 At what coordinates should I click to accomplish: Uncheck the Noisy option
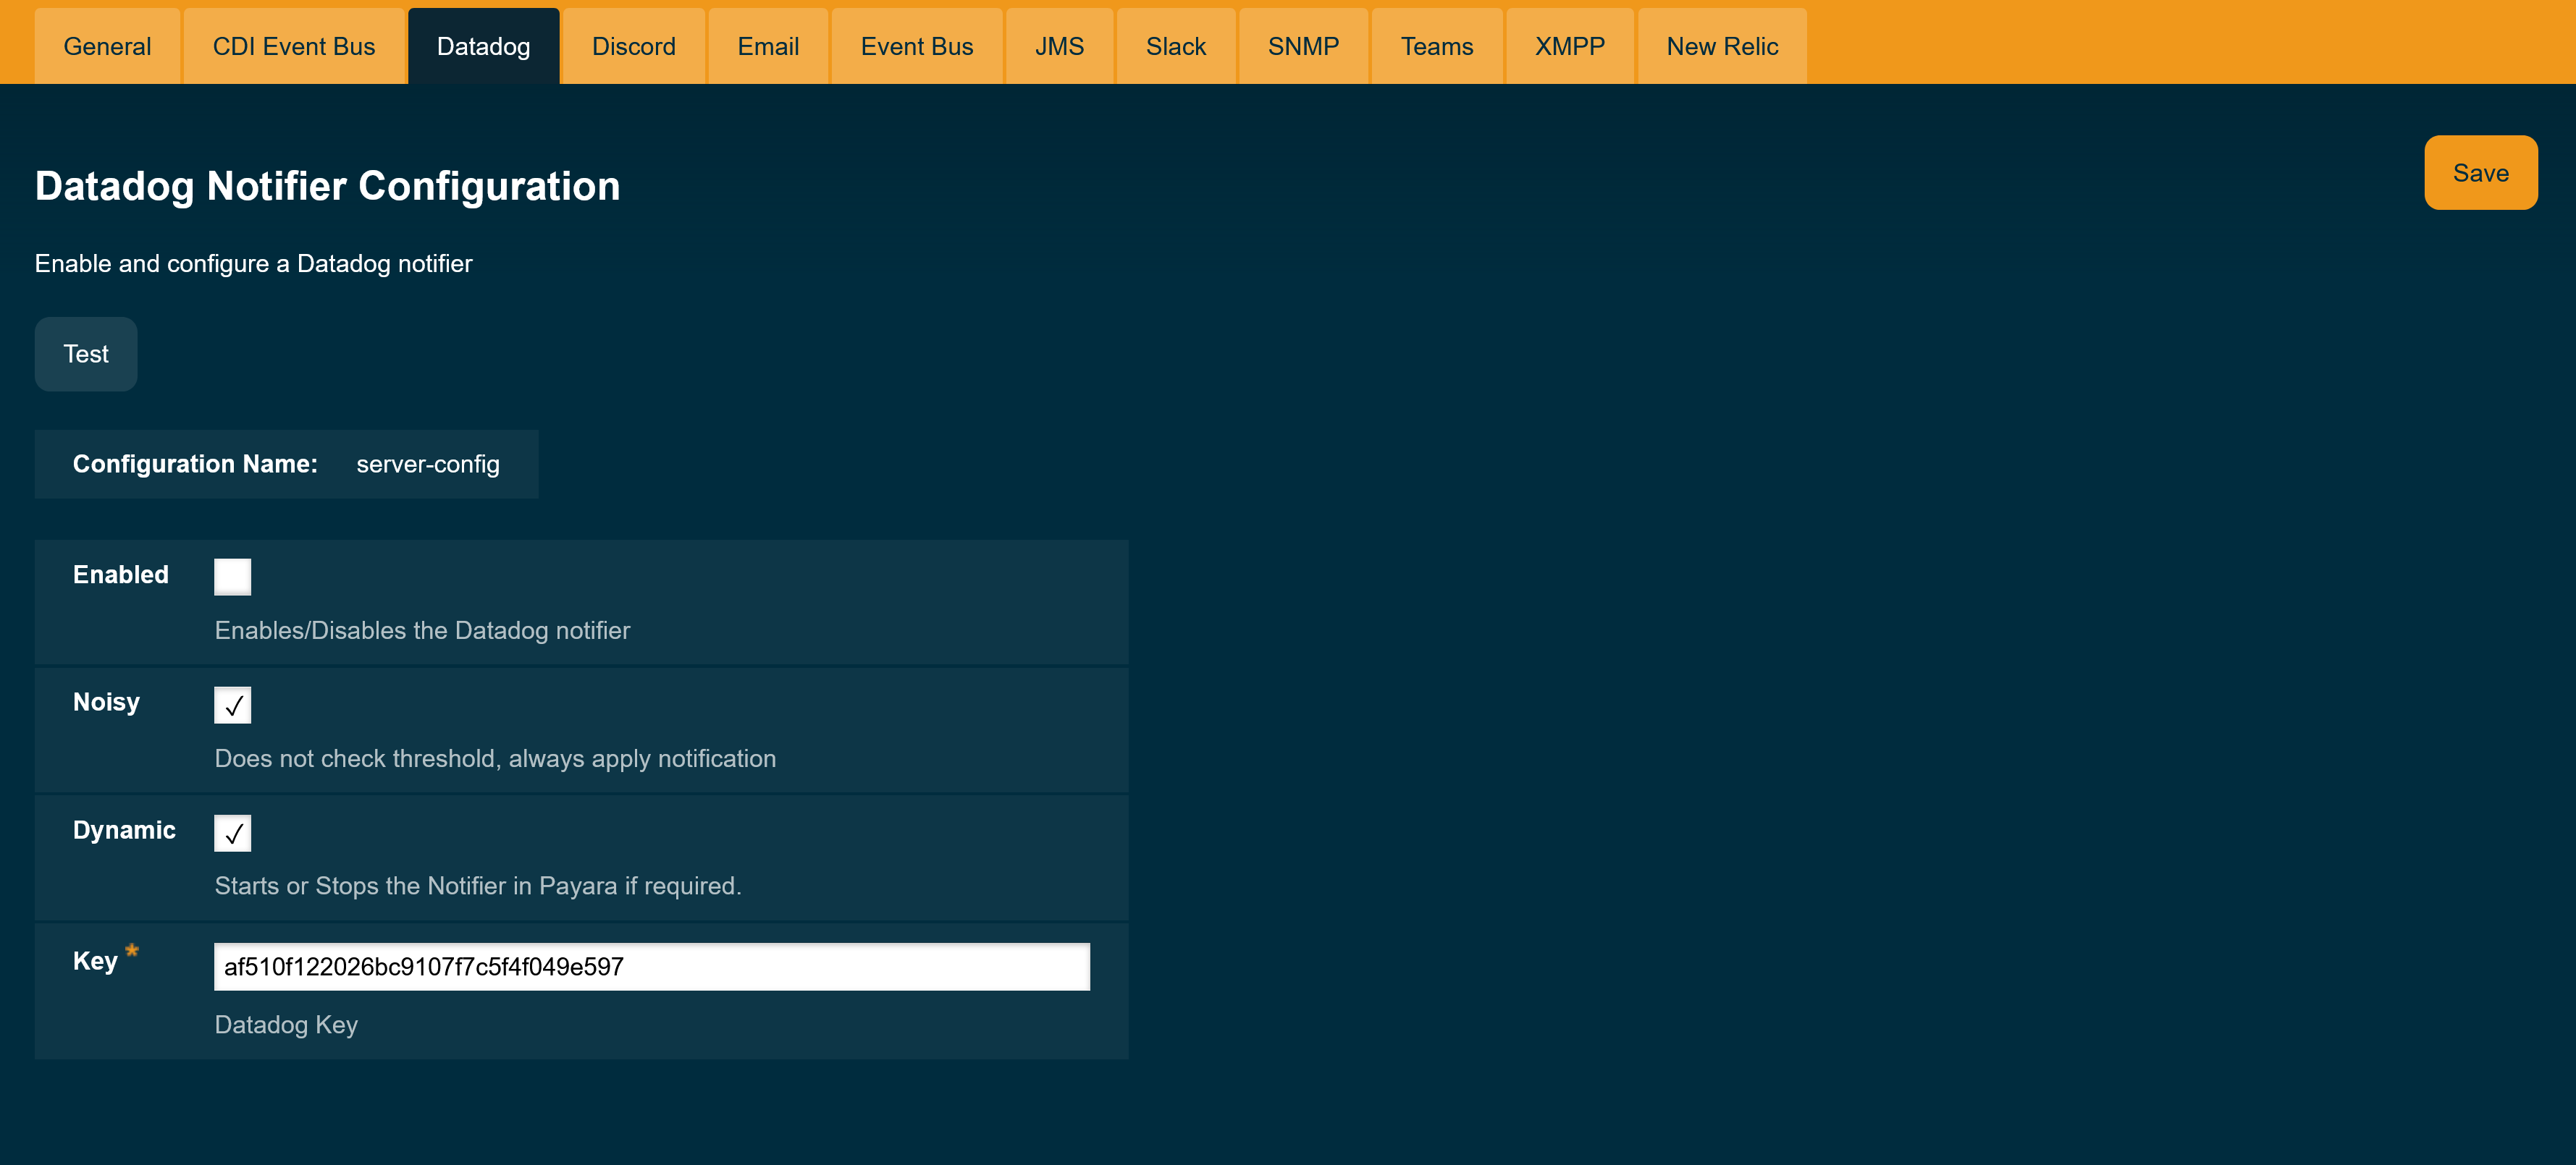coord(232,704)
